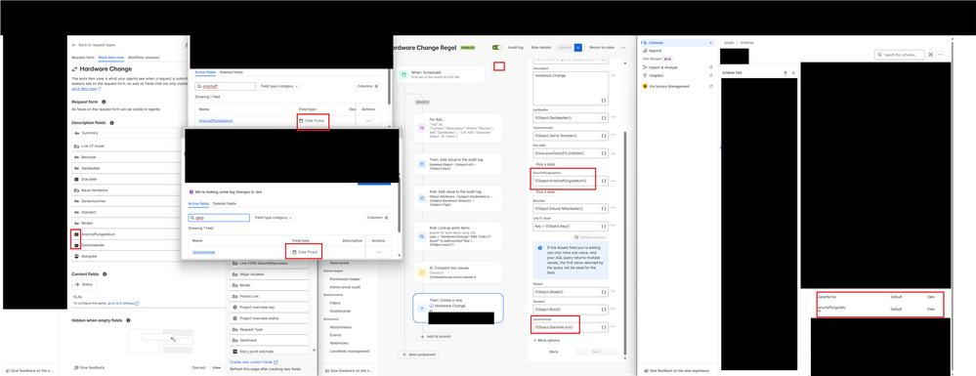The image size is (976, 376).
Task: Toggle the Hardware Change Regel enabled switch
Action: pos(496,47)
